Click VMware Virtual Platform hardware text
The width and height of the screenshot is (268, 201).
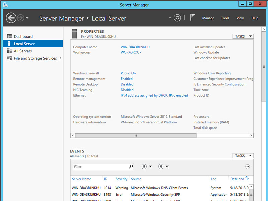(x=149, y=122)
